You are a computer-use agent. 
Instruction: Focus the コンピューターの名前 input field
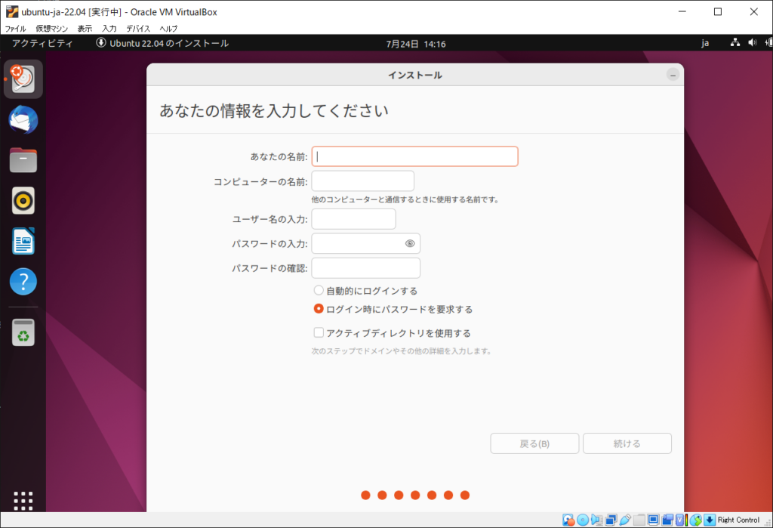(x=363, y=181)
